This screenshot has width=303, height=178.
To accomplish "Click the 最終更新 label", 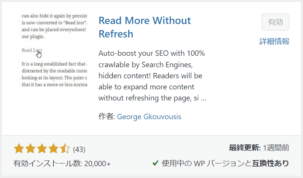I will point(245,148).
